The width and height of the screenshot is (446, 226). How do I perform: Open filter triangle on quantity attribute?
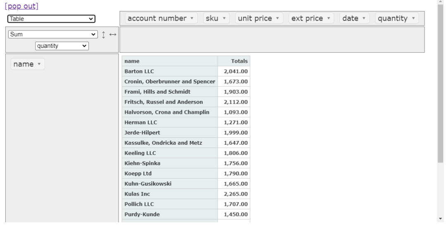[413, 18]
